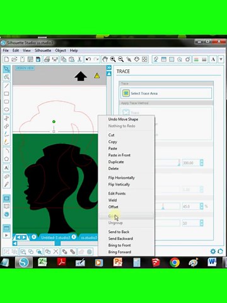Click the Zoom Out magnifier icon

click(x=120, y=59)
